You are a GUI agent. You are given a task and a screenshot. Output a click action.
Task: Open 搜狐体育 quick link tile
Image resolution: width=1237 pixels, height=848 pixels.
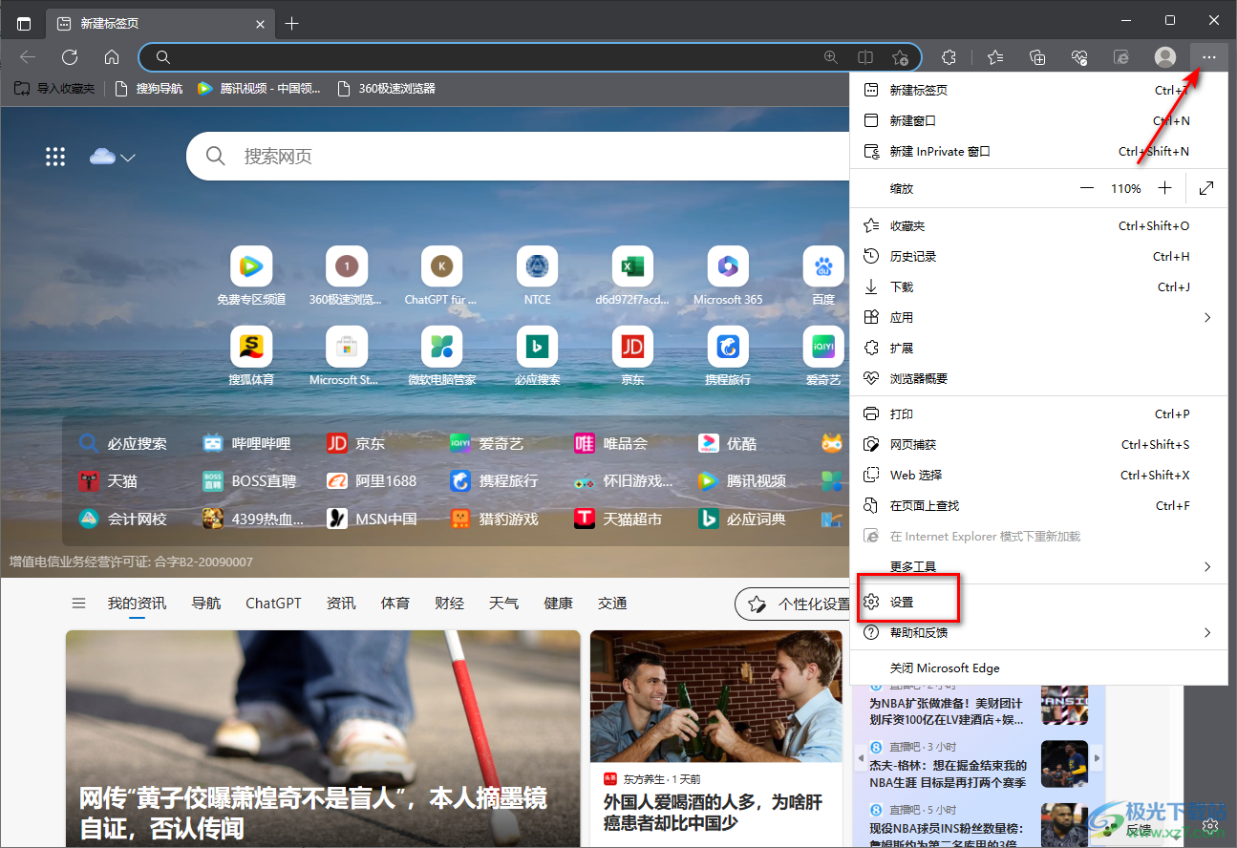[x=251, y=356]
